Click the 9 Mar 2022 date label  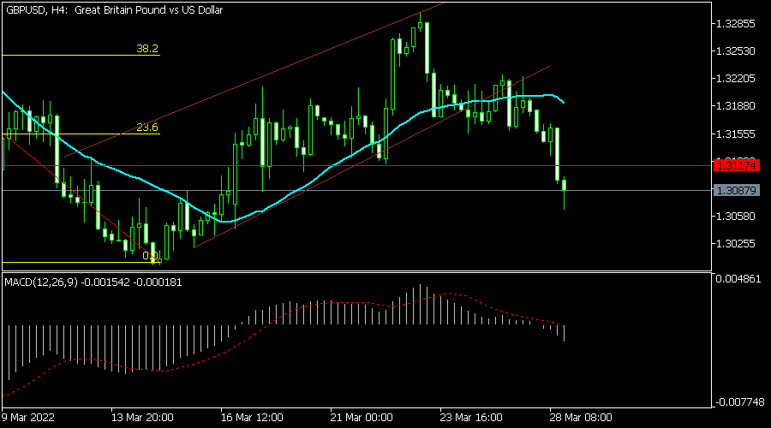28,418
